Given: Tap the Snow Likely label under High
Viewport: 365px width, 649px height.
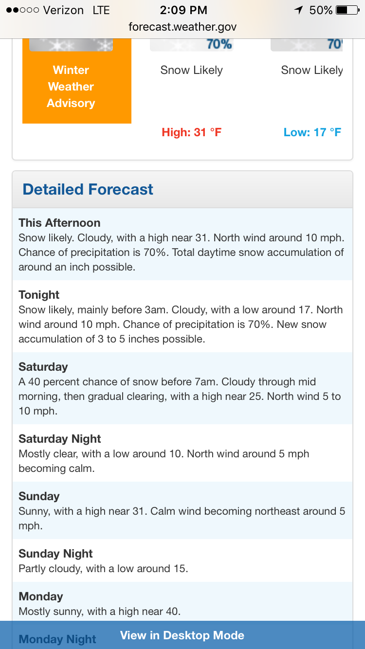Looking at the screenshot, I should (x=192, y=70).
